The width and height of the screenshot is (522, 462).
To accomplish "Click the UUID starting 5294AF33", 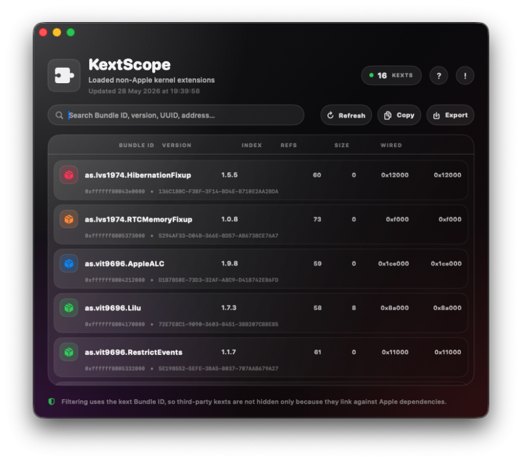I will 219,236.
